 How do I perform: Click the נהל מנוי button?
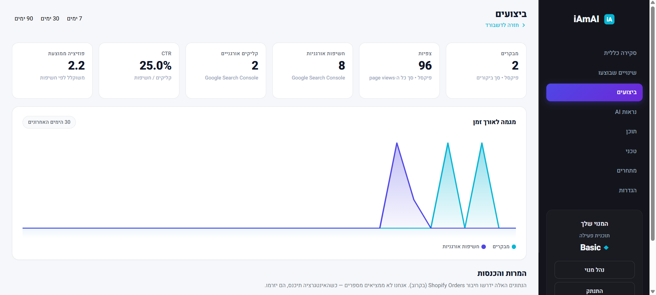tap(594, 270)
